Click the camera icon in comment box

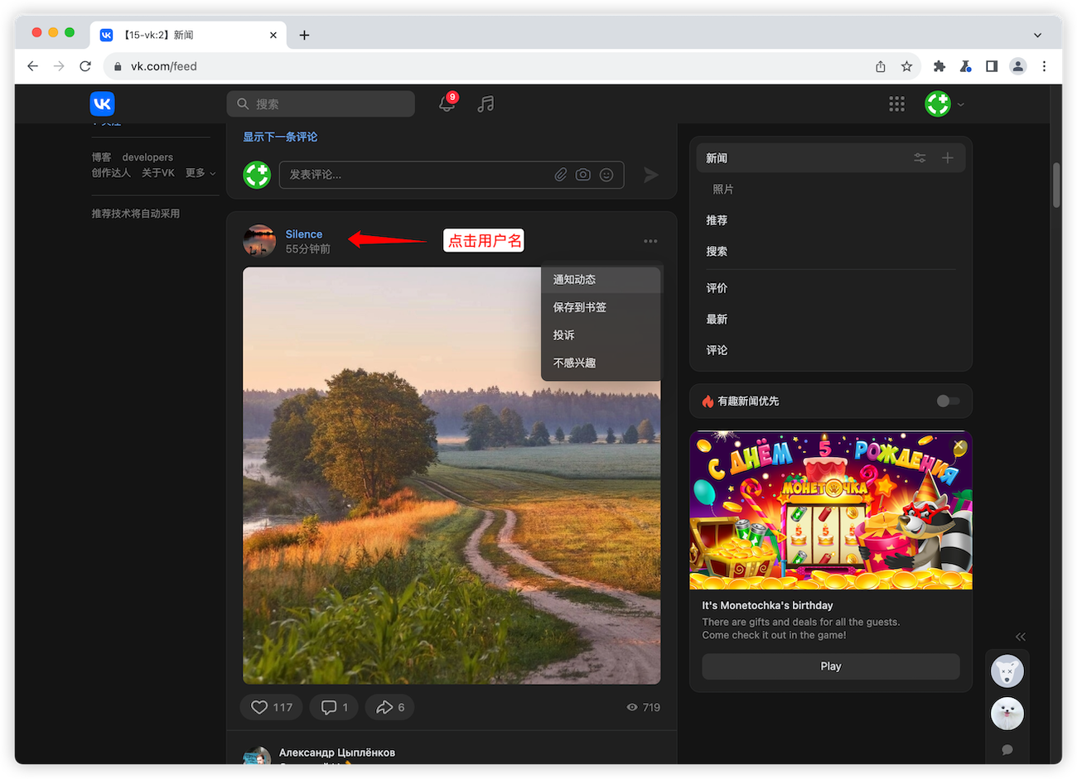point(583,175)
